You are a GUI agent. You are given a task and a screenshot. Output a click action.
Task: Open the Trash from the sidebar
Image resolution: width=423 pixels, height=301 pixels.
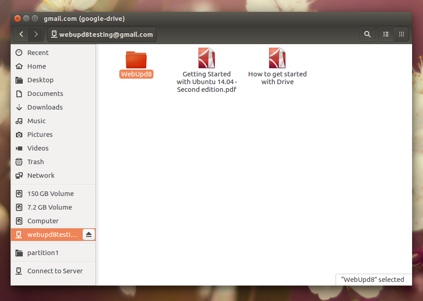coord(36,161)
